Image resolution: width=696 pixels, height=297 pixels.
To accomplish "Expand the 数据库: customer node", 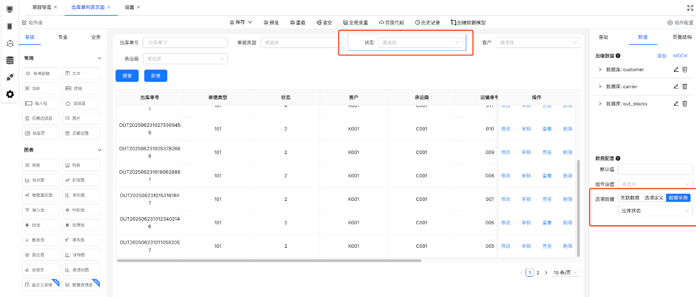I will click(x=600, y=69).
